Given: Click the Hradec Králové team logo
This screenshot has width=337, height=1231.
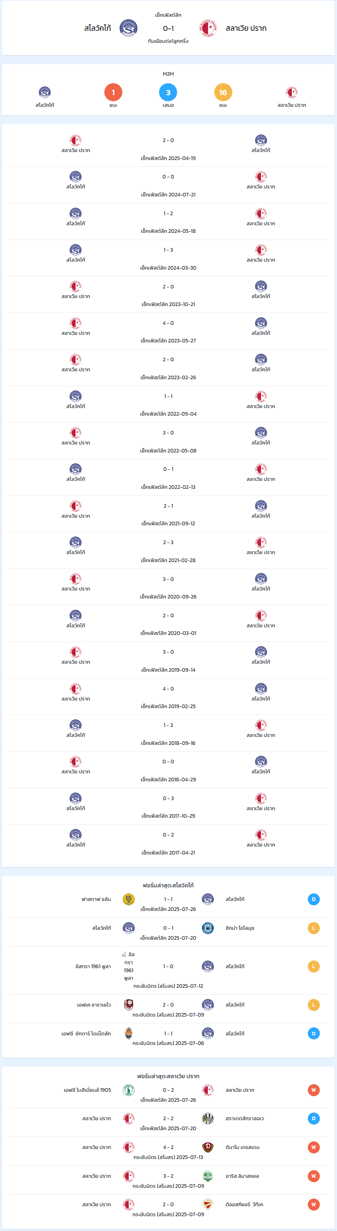Looking at the screenshot, I should 207,1118.
